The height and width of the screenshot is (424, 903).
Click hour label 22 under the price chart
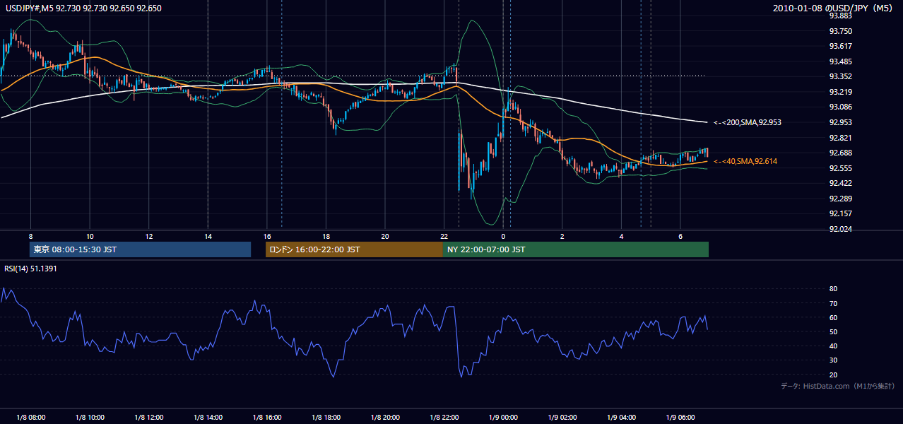point(444,235)
